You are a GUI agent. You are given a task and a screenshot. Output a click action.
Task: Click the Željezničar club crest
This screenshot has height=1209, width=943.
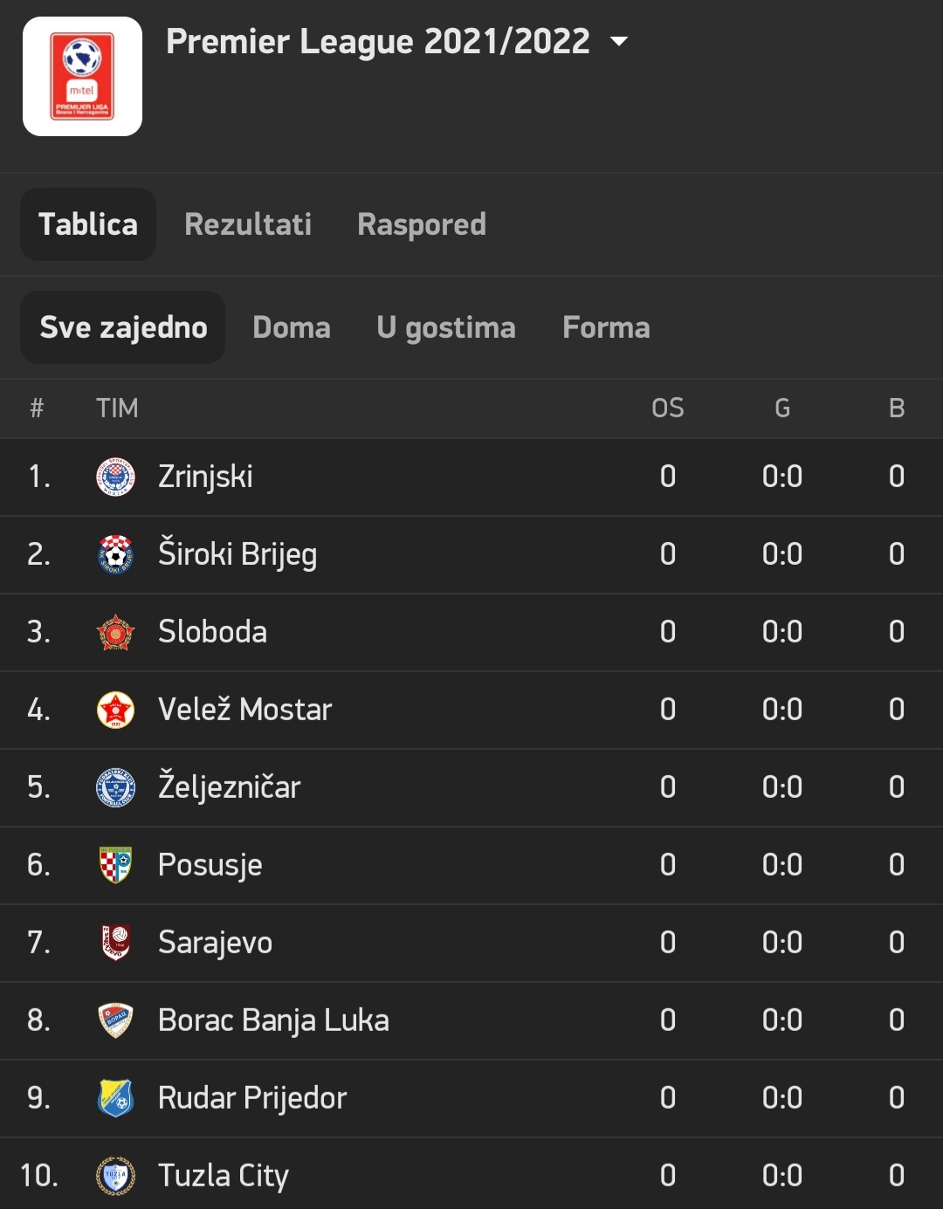(115, 787)
